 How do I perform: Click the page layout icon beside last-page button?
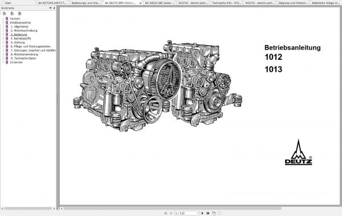click(x=214, y=213)
